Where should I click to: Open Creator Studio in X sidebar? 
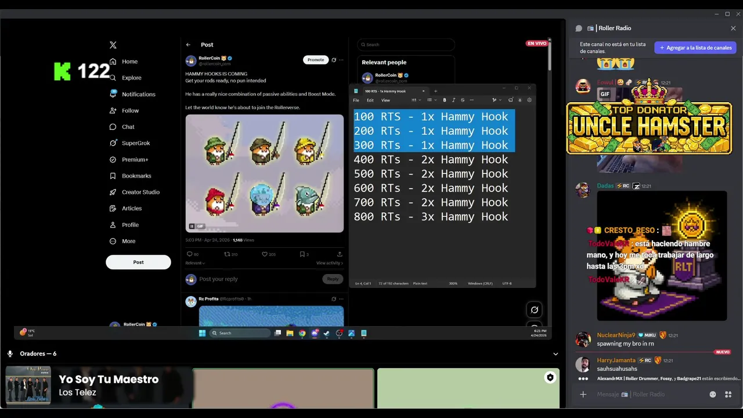click(x=134, y=192)
